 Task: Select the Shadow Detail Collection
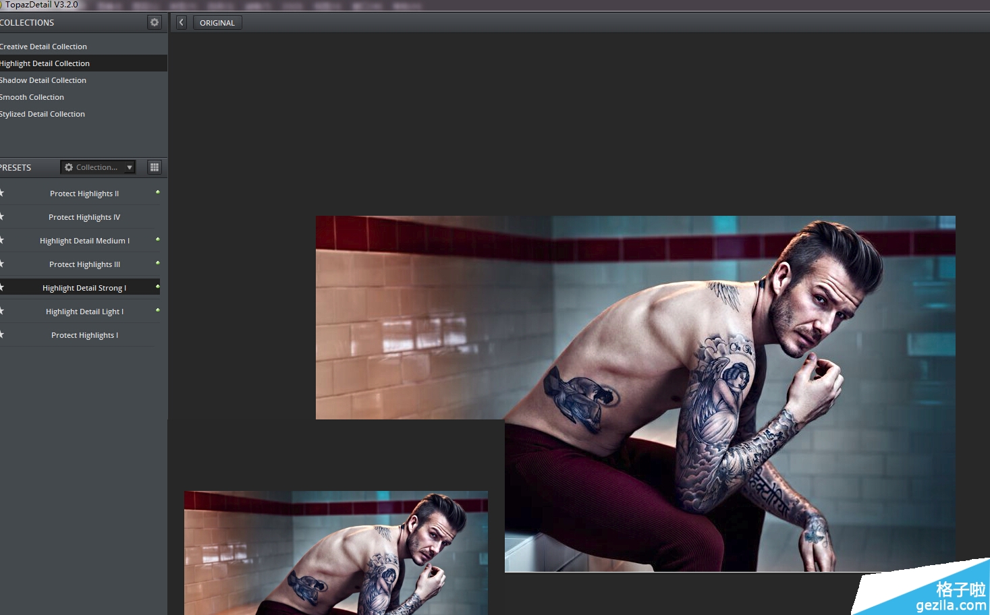(x=44, y=80)
